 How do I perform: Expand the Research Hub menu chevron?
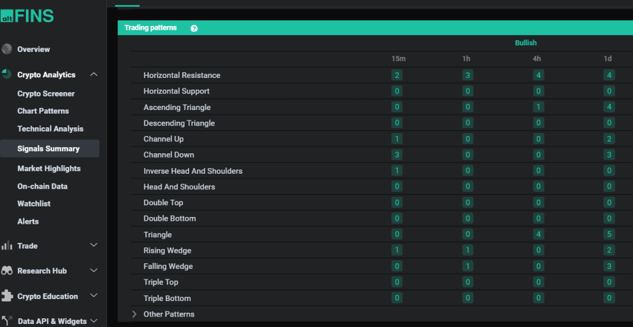click(x=94, y=271)
